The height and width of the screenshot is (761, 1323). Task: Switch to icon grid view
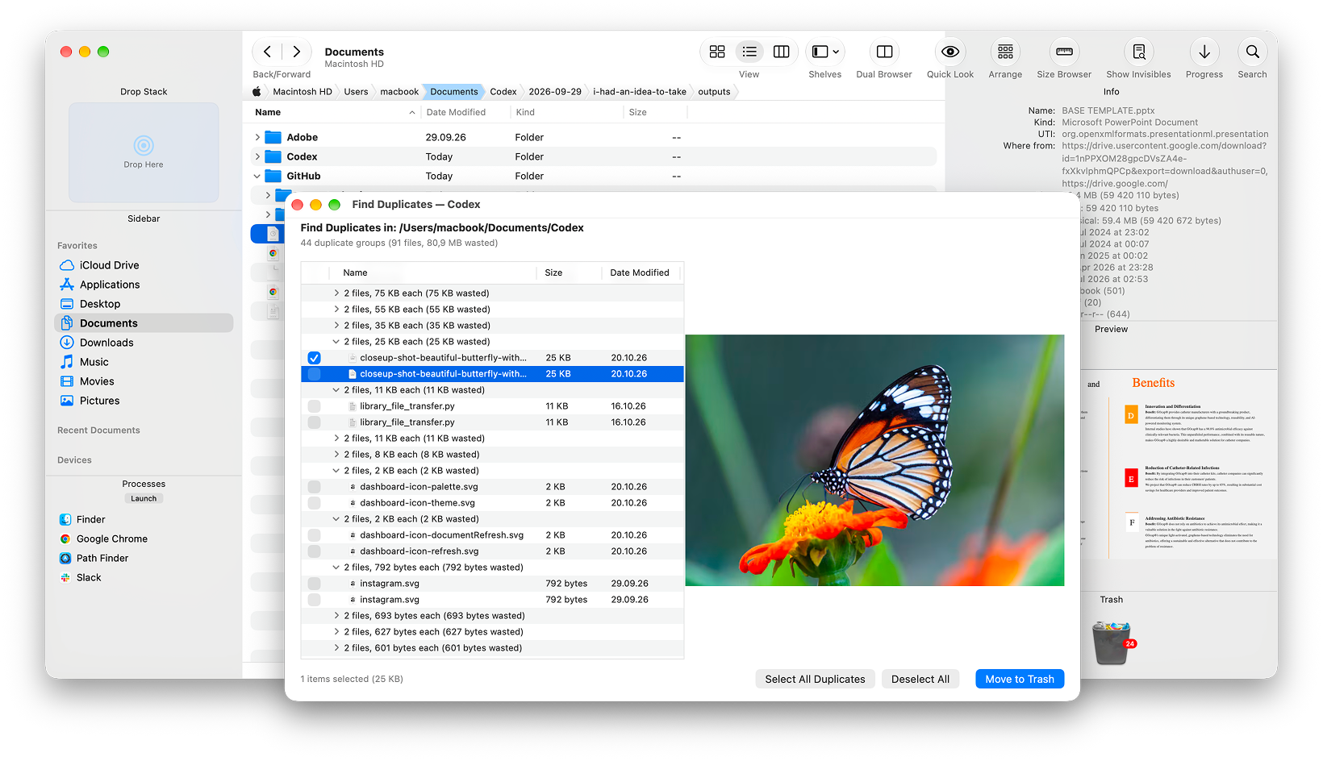(x=717, y=52)
